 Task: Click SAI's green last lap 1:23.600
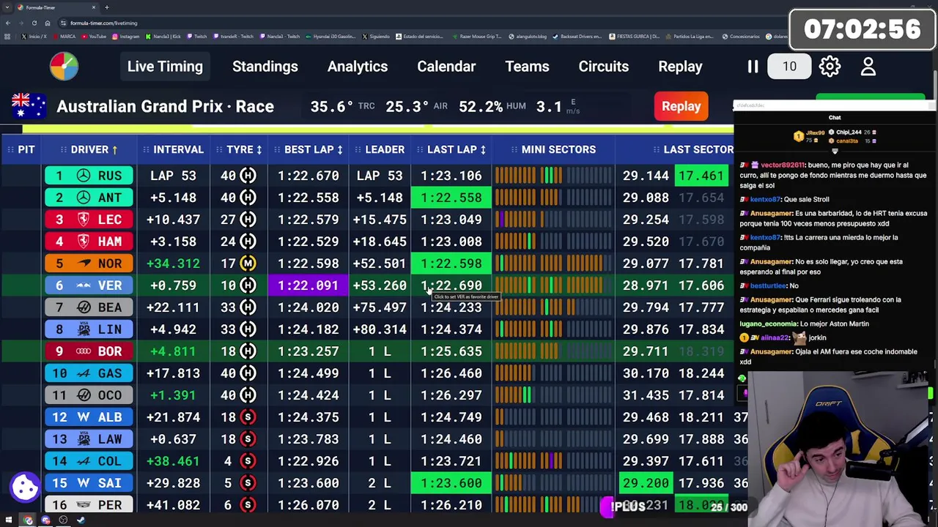pyautogui.click(x=451, y=483)
